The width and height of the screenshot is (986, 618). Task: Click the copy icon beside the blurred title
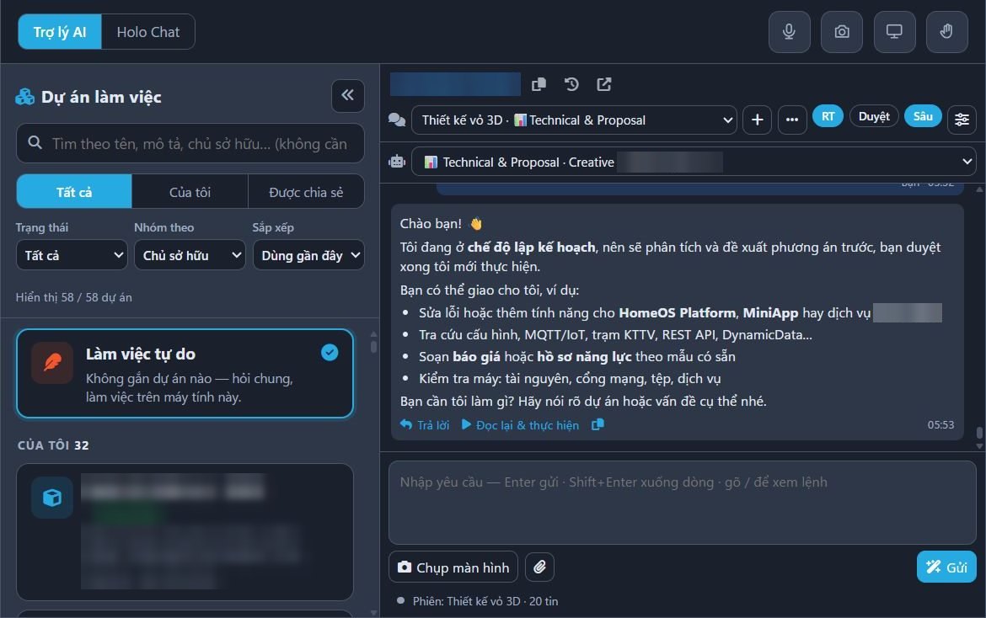[539, 84]
